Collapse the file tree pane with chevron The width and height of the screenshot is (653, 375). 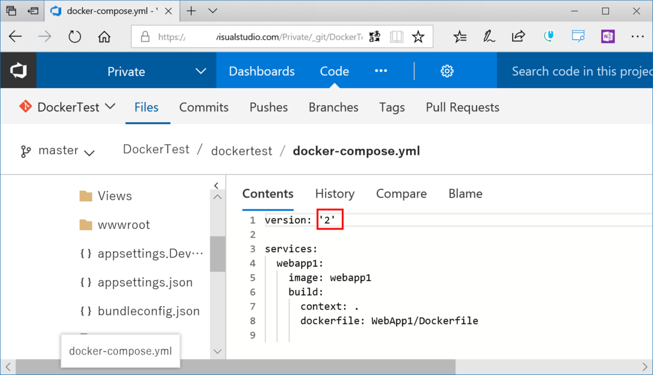coord(216,186)
